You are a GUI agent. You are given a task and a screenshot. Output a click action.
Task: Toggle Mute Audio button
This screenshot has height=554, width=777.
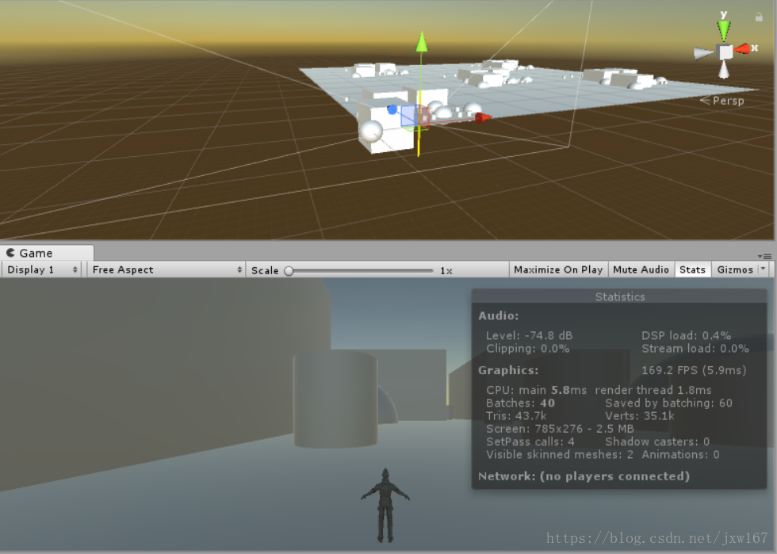pos(641,269)
